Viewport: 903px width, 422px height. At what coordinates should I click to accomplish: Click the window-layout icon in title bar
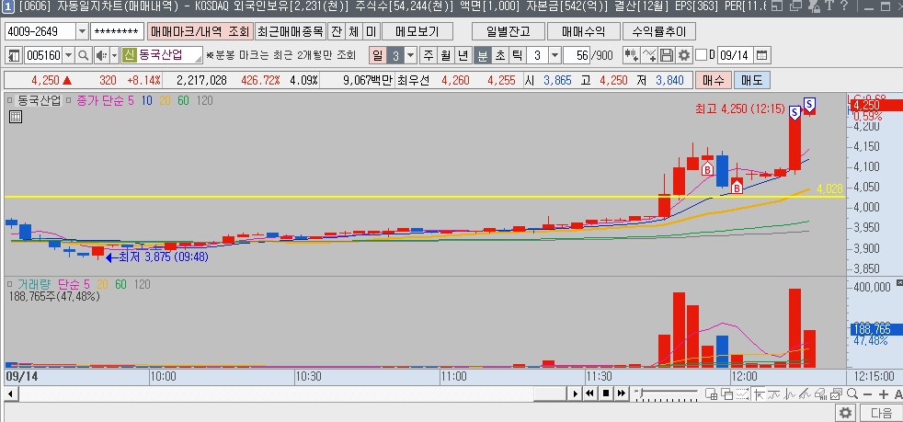coord(777,6)
